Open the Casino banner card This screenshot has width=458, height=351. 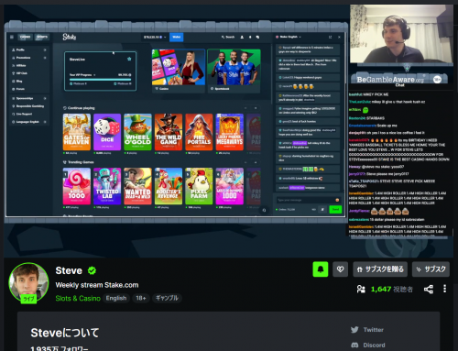click(179, 71)
